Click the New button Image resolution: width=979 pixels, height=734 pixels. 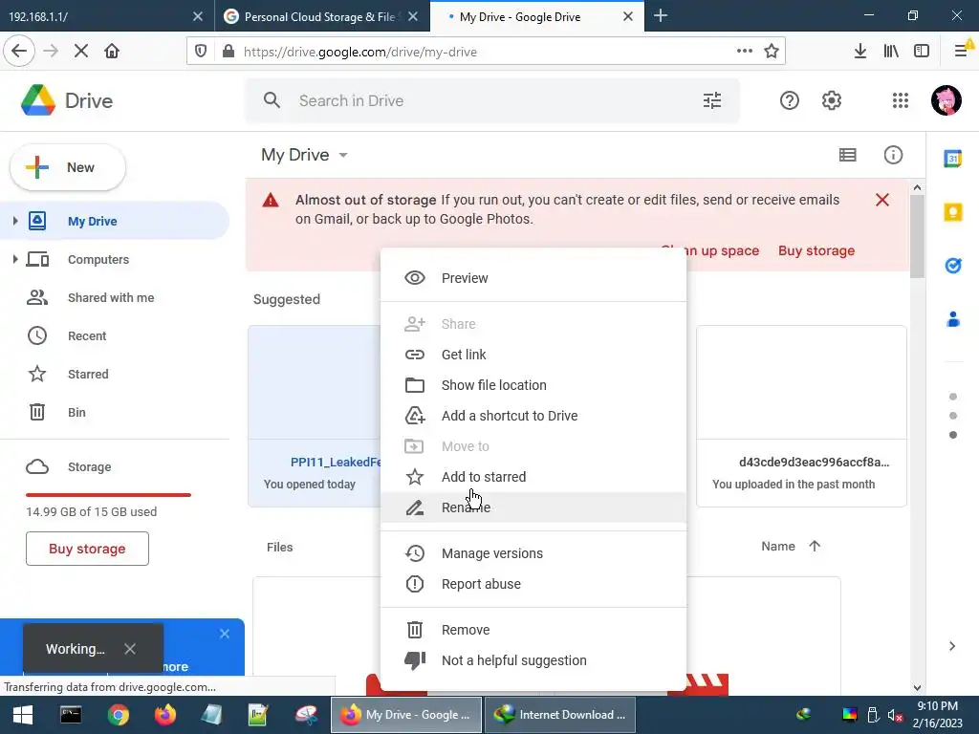[x=68, y=167]
